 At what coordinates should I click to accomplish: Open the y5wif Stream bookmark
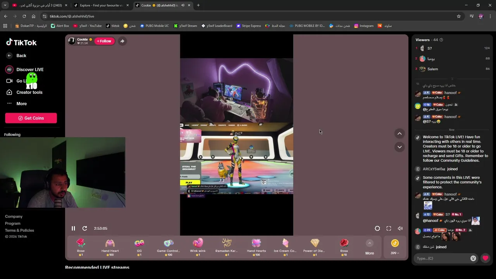click(185, 26)
